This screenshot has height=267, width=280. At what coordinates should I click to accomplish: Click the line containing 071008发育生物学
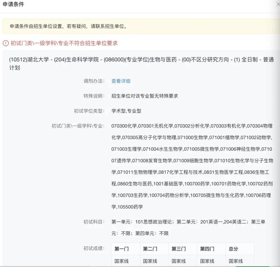click(x=192, y=161)
